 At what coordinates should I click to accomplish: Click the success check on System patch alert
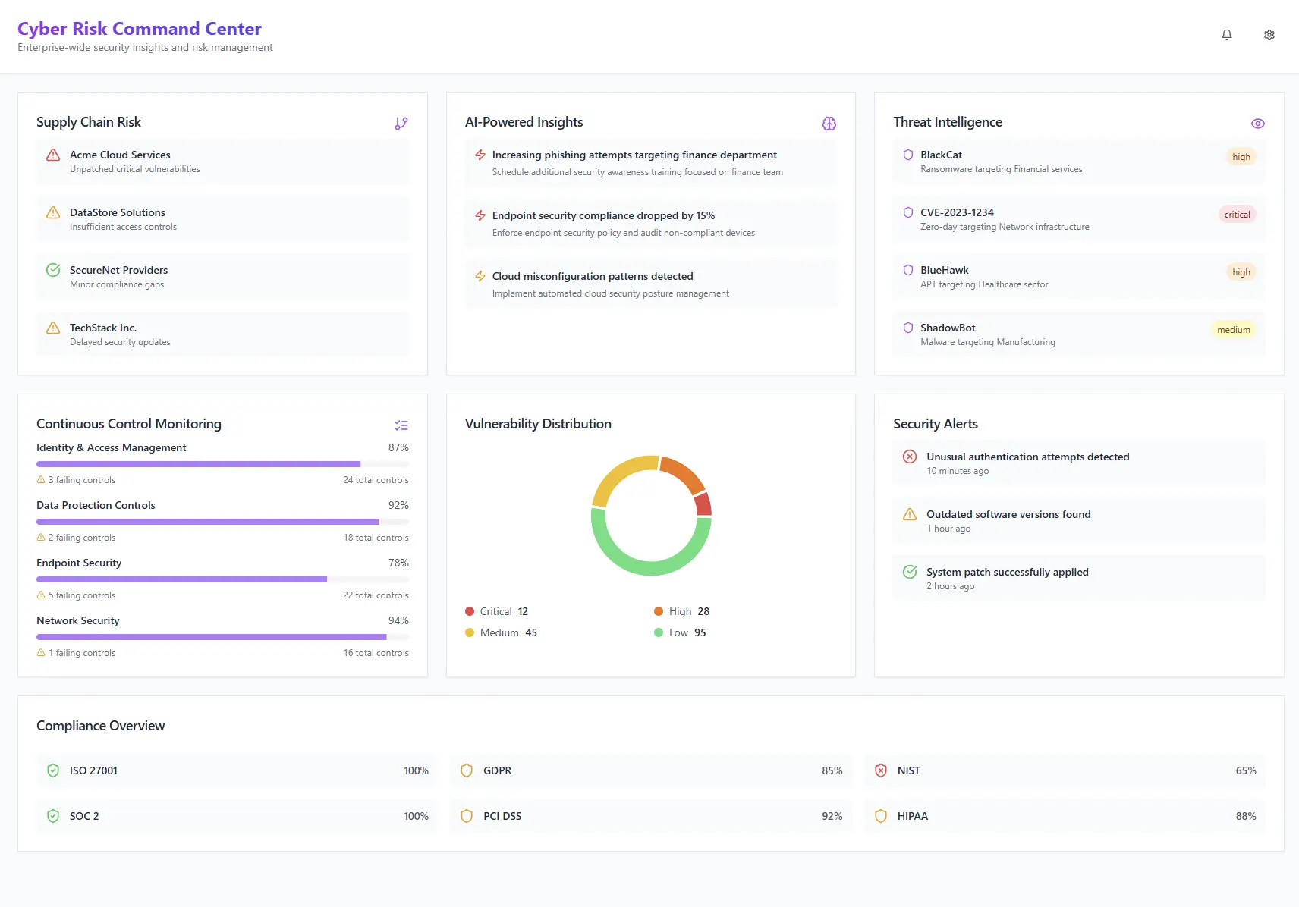tap(908, 572)
